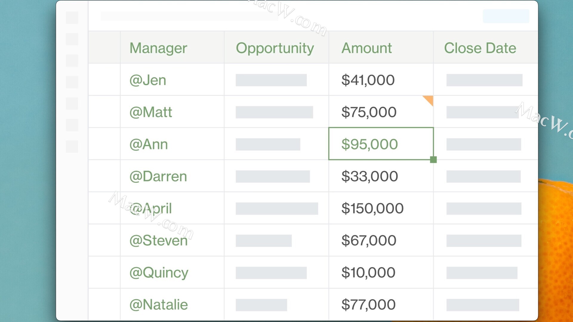The width and height of the screenshot is (573, 322).
Task: Click the @Natalie mention
Action: point(158,305)
